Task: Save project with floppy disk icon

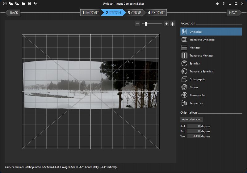Action: 29,3
